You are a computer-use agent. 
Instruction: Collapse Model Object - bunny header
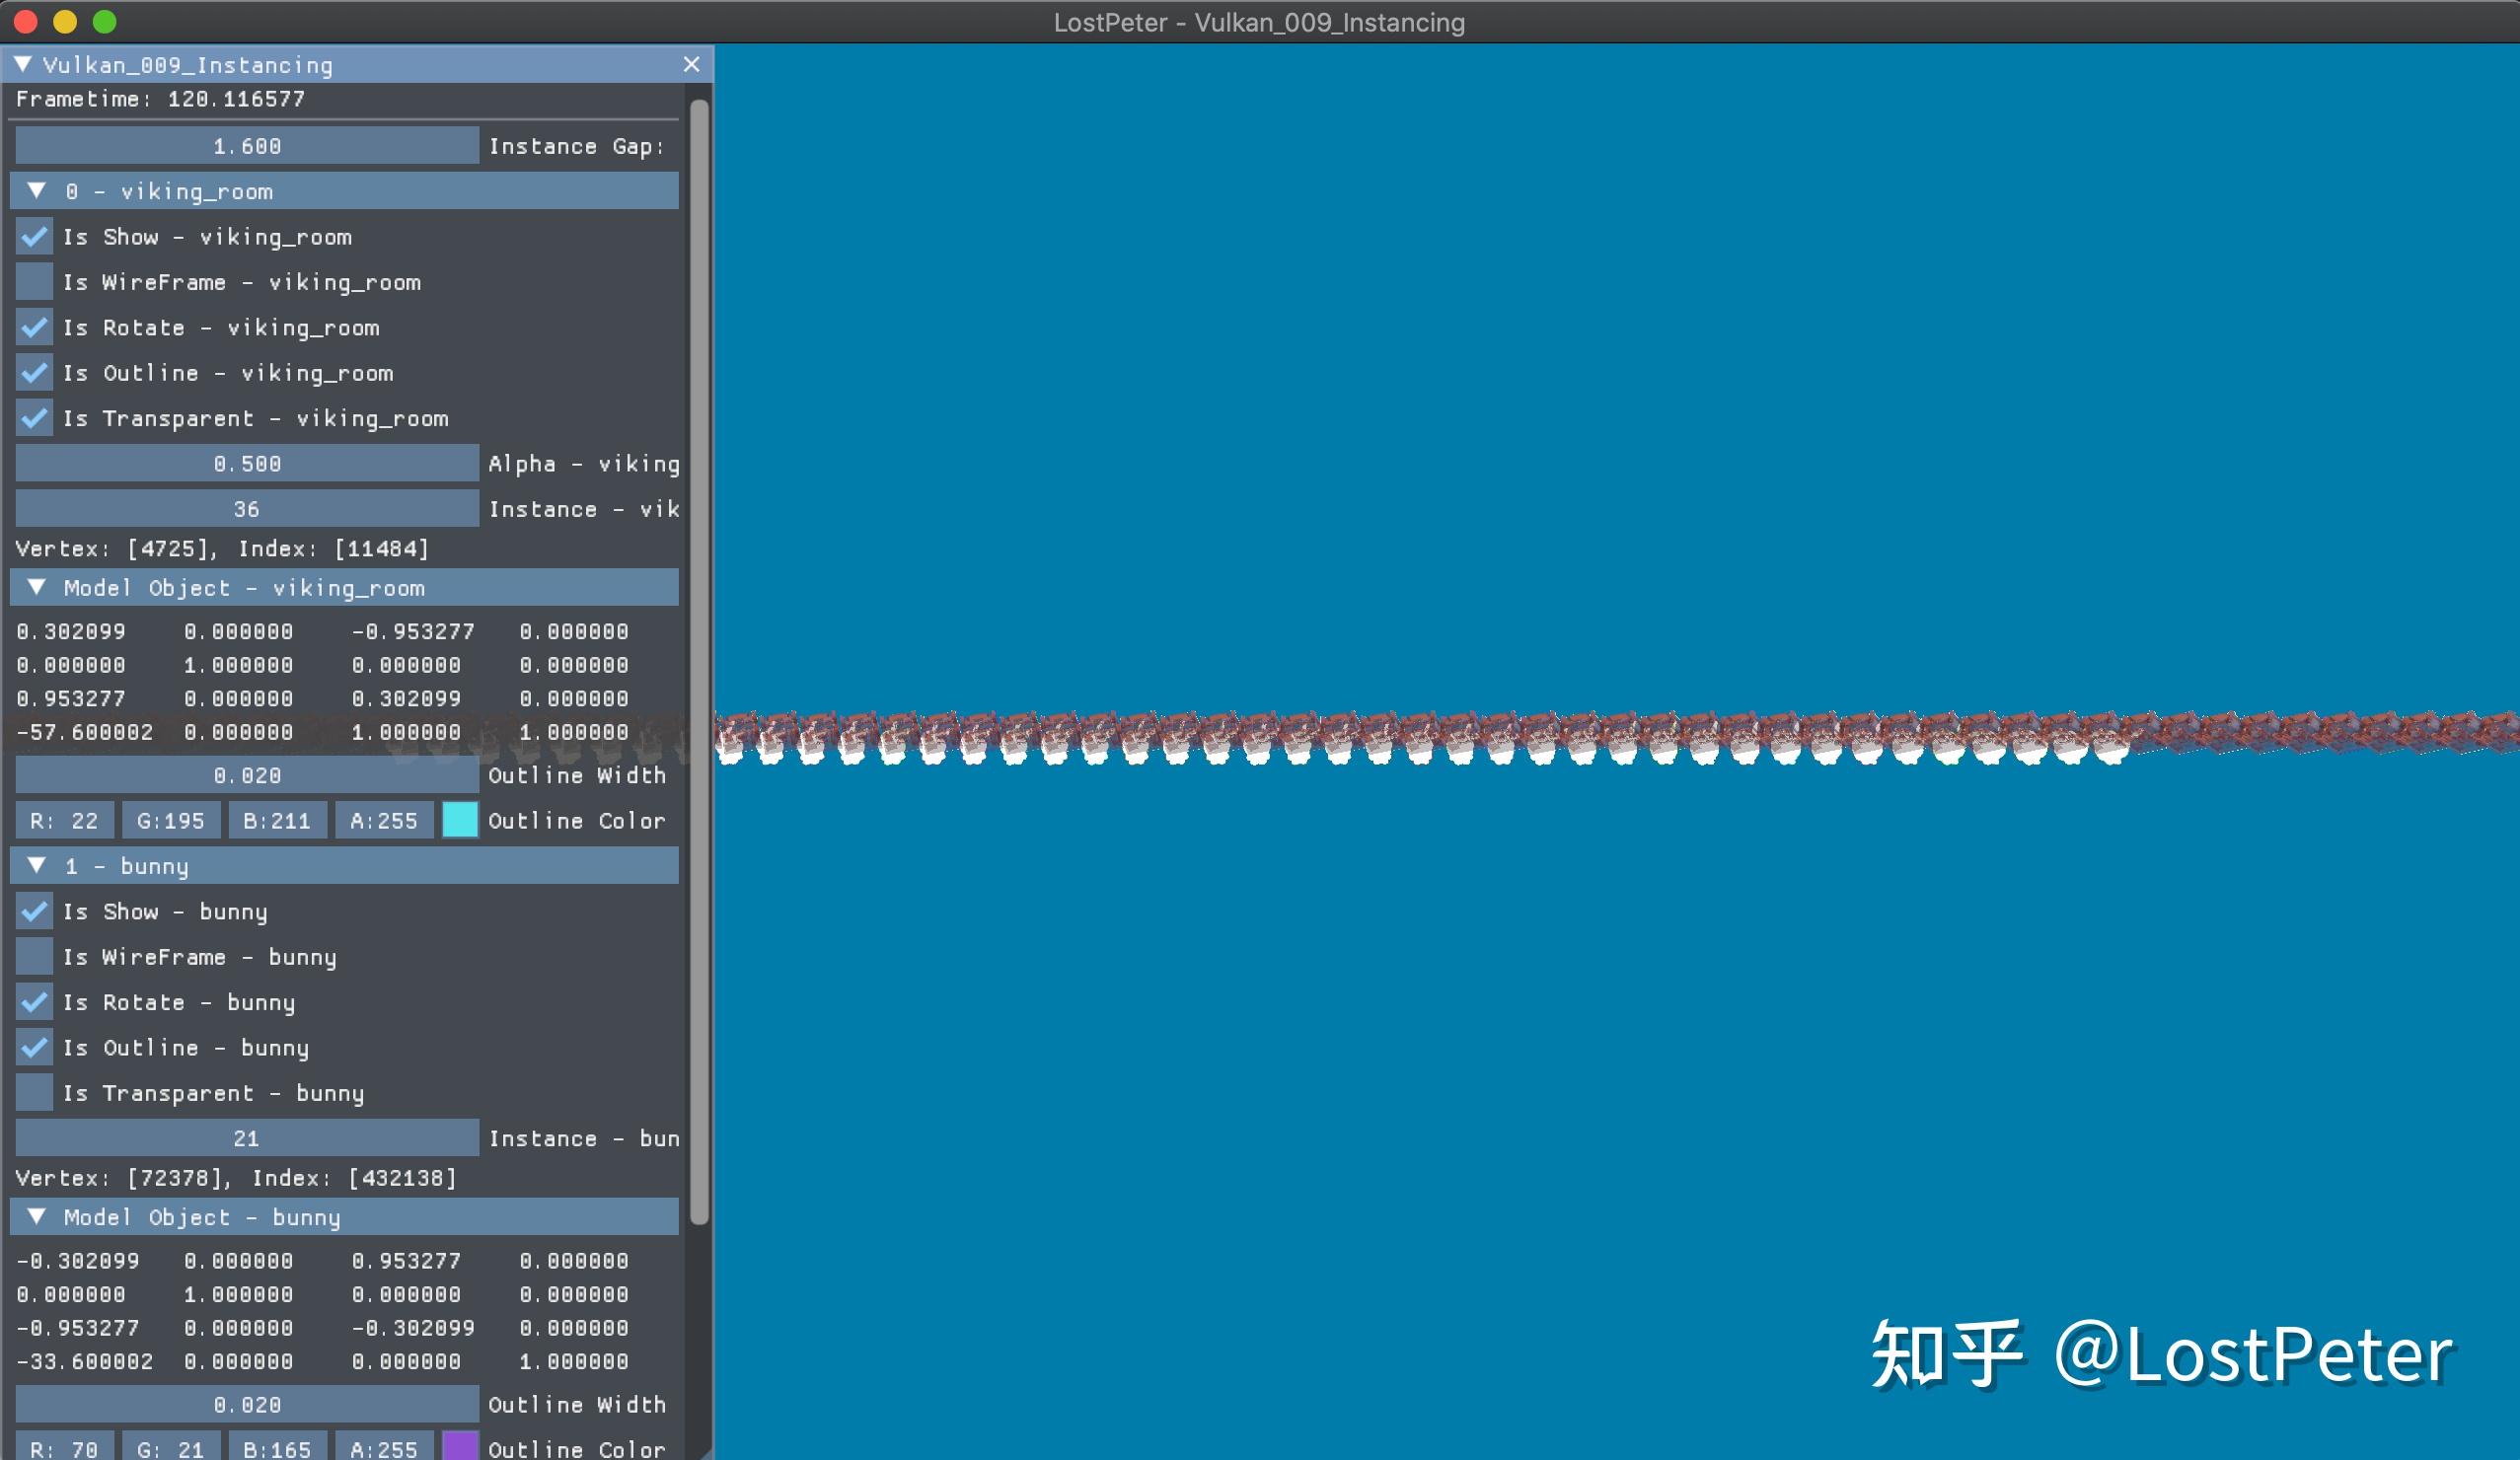(x=344, y=1217)
